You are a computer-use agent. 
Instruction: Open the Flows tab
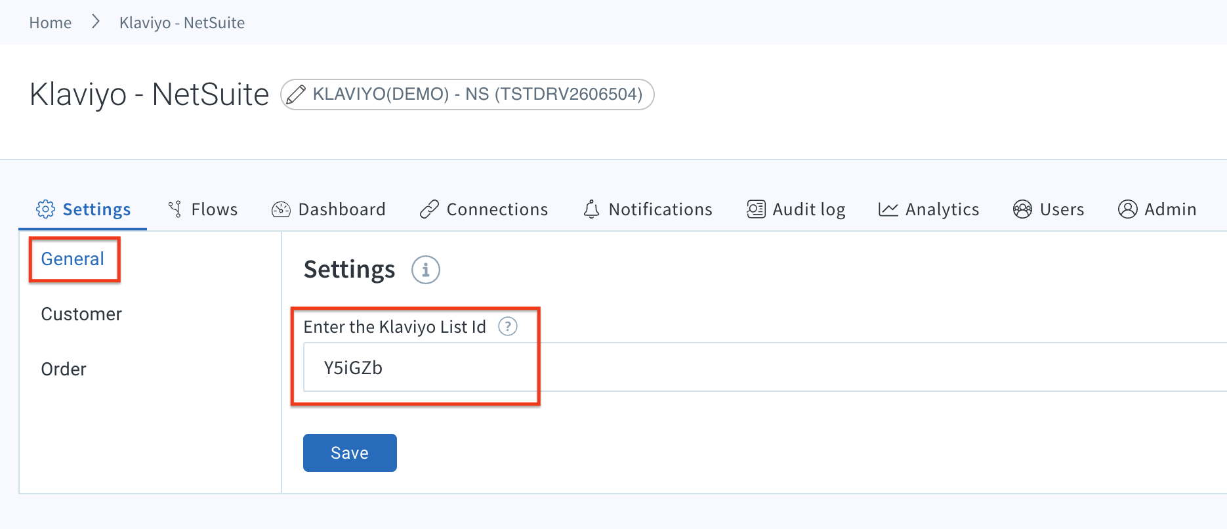click(203, 209)
